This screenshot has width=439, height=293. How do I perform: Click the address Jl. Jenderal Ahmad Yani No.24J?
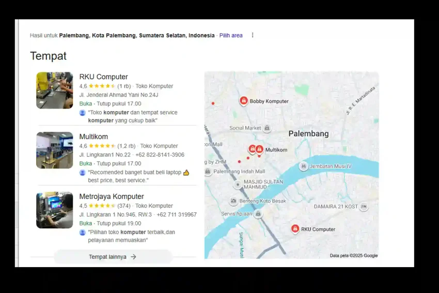pos(119,95)
